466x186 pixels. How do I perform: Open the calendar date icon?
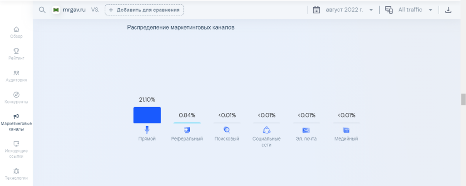[317, 10]
